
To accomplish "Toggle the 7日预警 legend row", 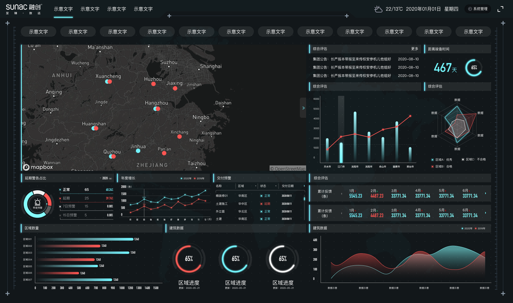I will (x=86, y=206).
